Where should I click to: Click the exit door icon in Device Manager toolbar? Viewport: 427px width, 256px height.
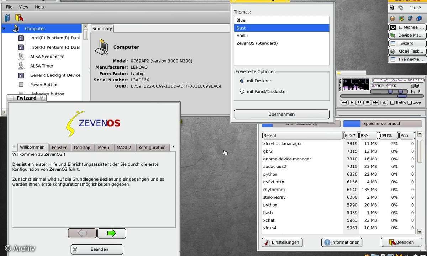click(19, 17)
